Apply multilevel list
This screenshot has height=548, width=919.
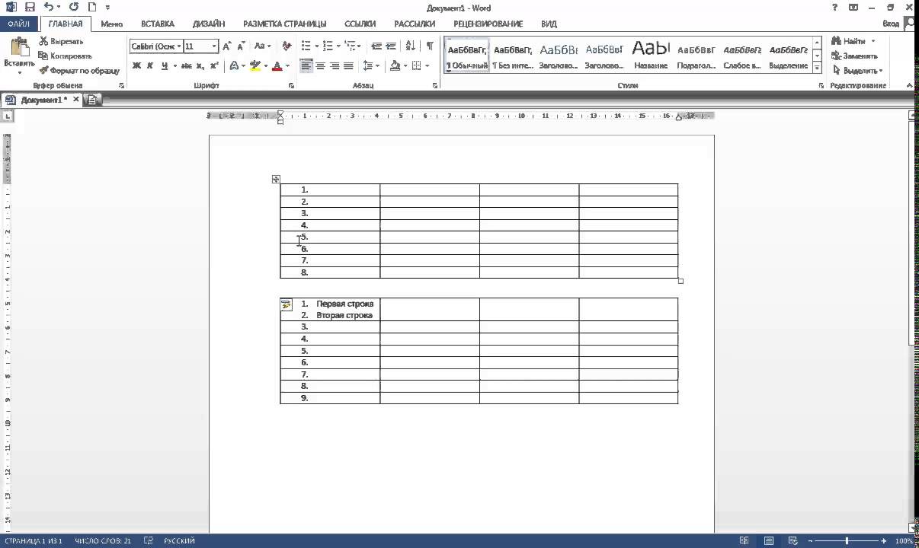tap(351, 46)
